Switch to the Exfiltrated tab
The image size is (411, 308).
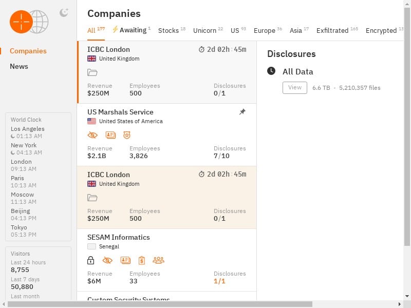click(337, 30)
